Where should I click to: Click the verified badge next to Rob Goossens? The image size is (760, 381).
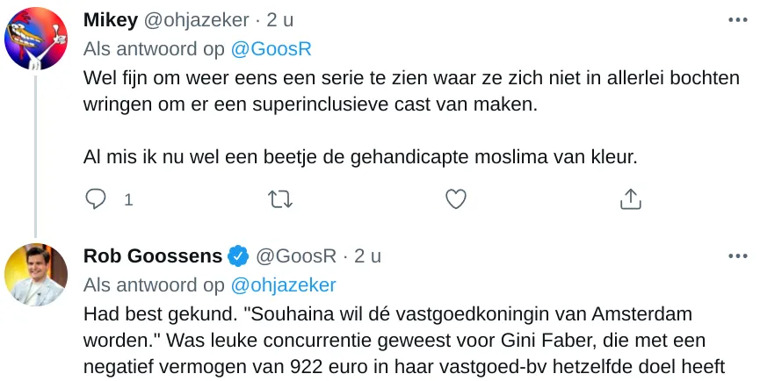[238, 256]
